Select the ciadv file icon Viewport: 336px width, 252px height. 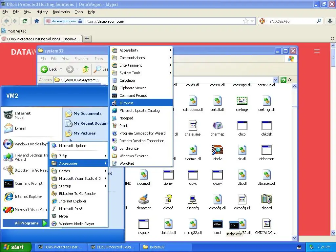pyautogui.click(x=217, y=150)
